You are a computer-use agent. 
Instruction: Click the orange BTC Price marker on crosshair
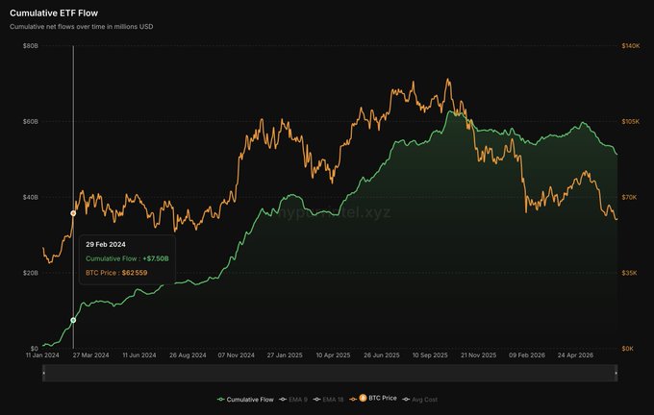click(x=73, y=213)
